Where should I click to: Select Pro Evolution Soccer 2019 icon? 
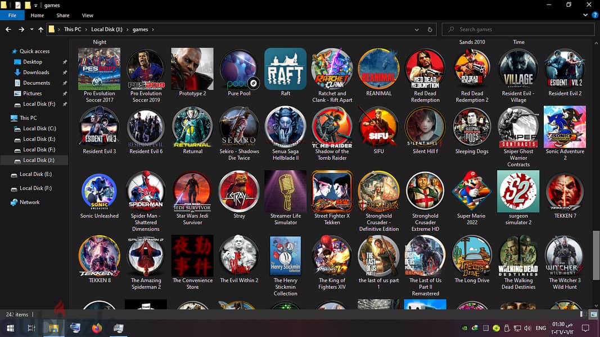pyautogui.click(x=146, y=69)
